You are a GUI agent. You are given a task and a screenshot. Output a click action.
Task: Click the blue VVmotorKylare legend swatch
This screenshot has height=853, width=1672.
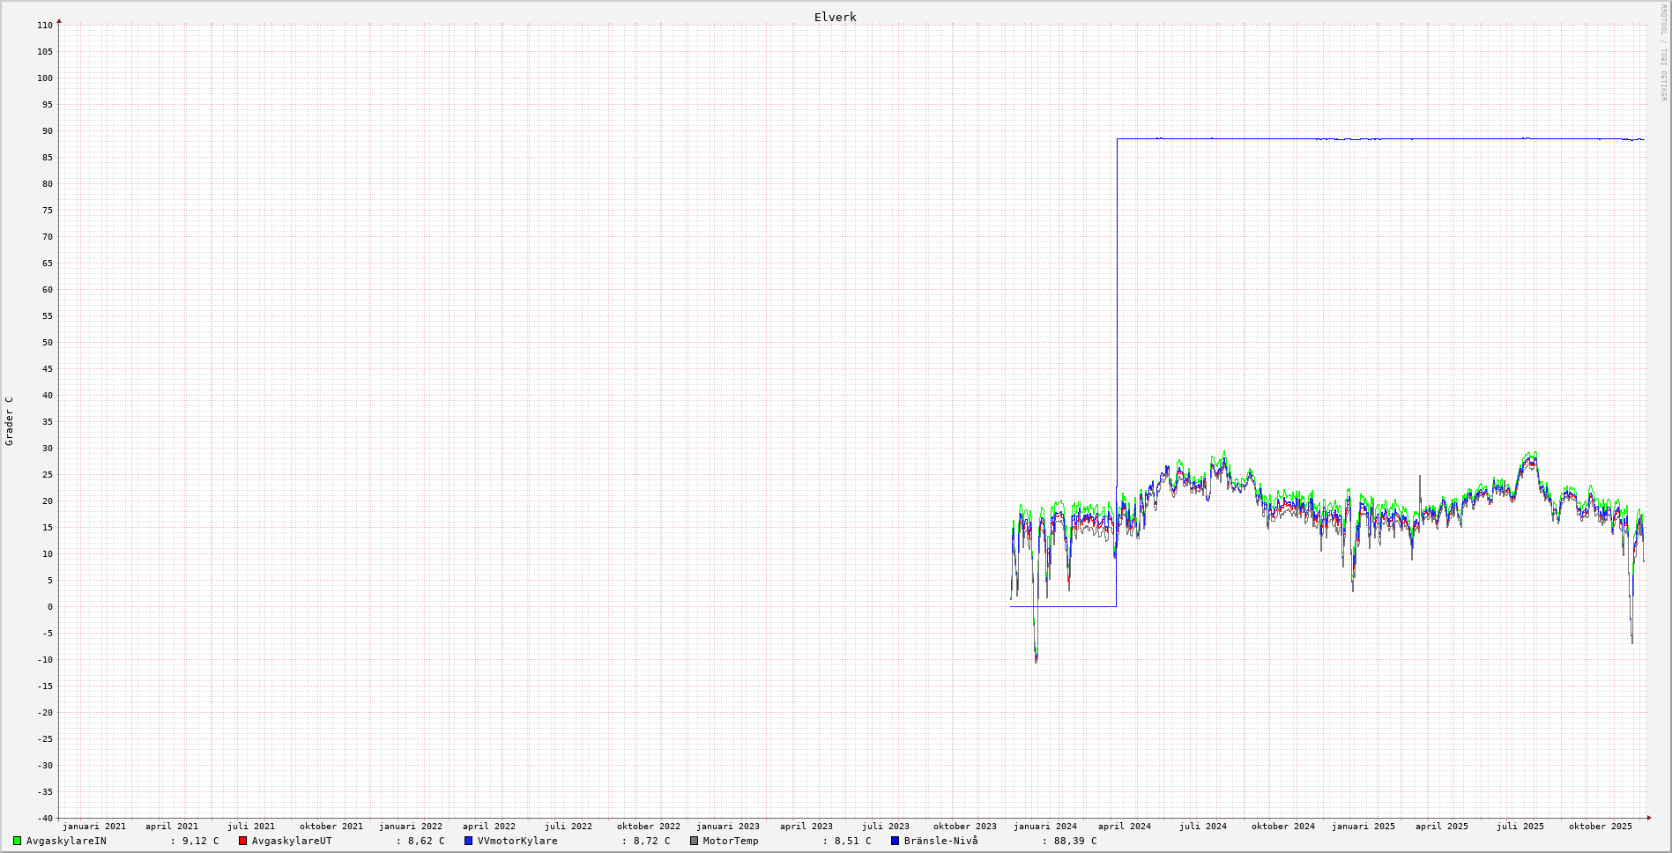(x=468, y=841)
